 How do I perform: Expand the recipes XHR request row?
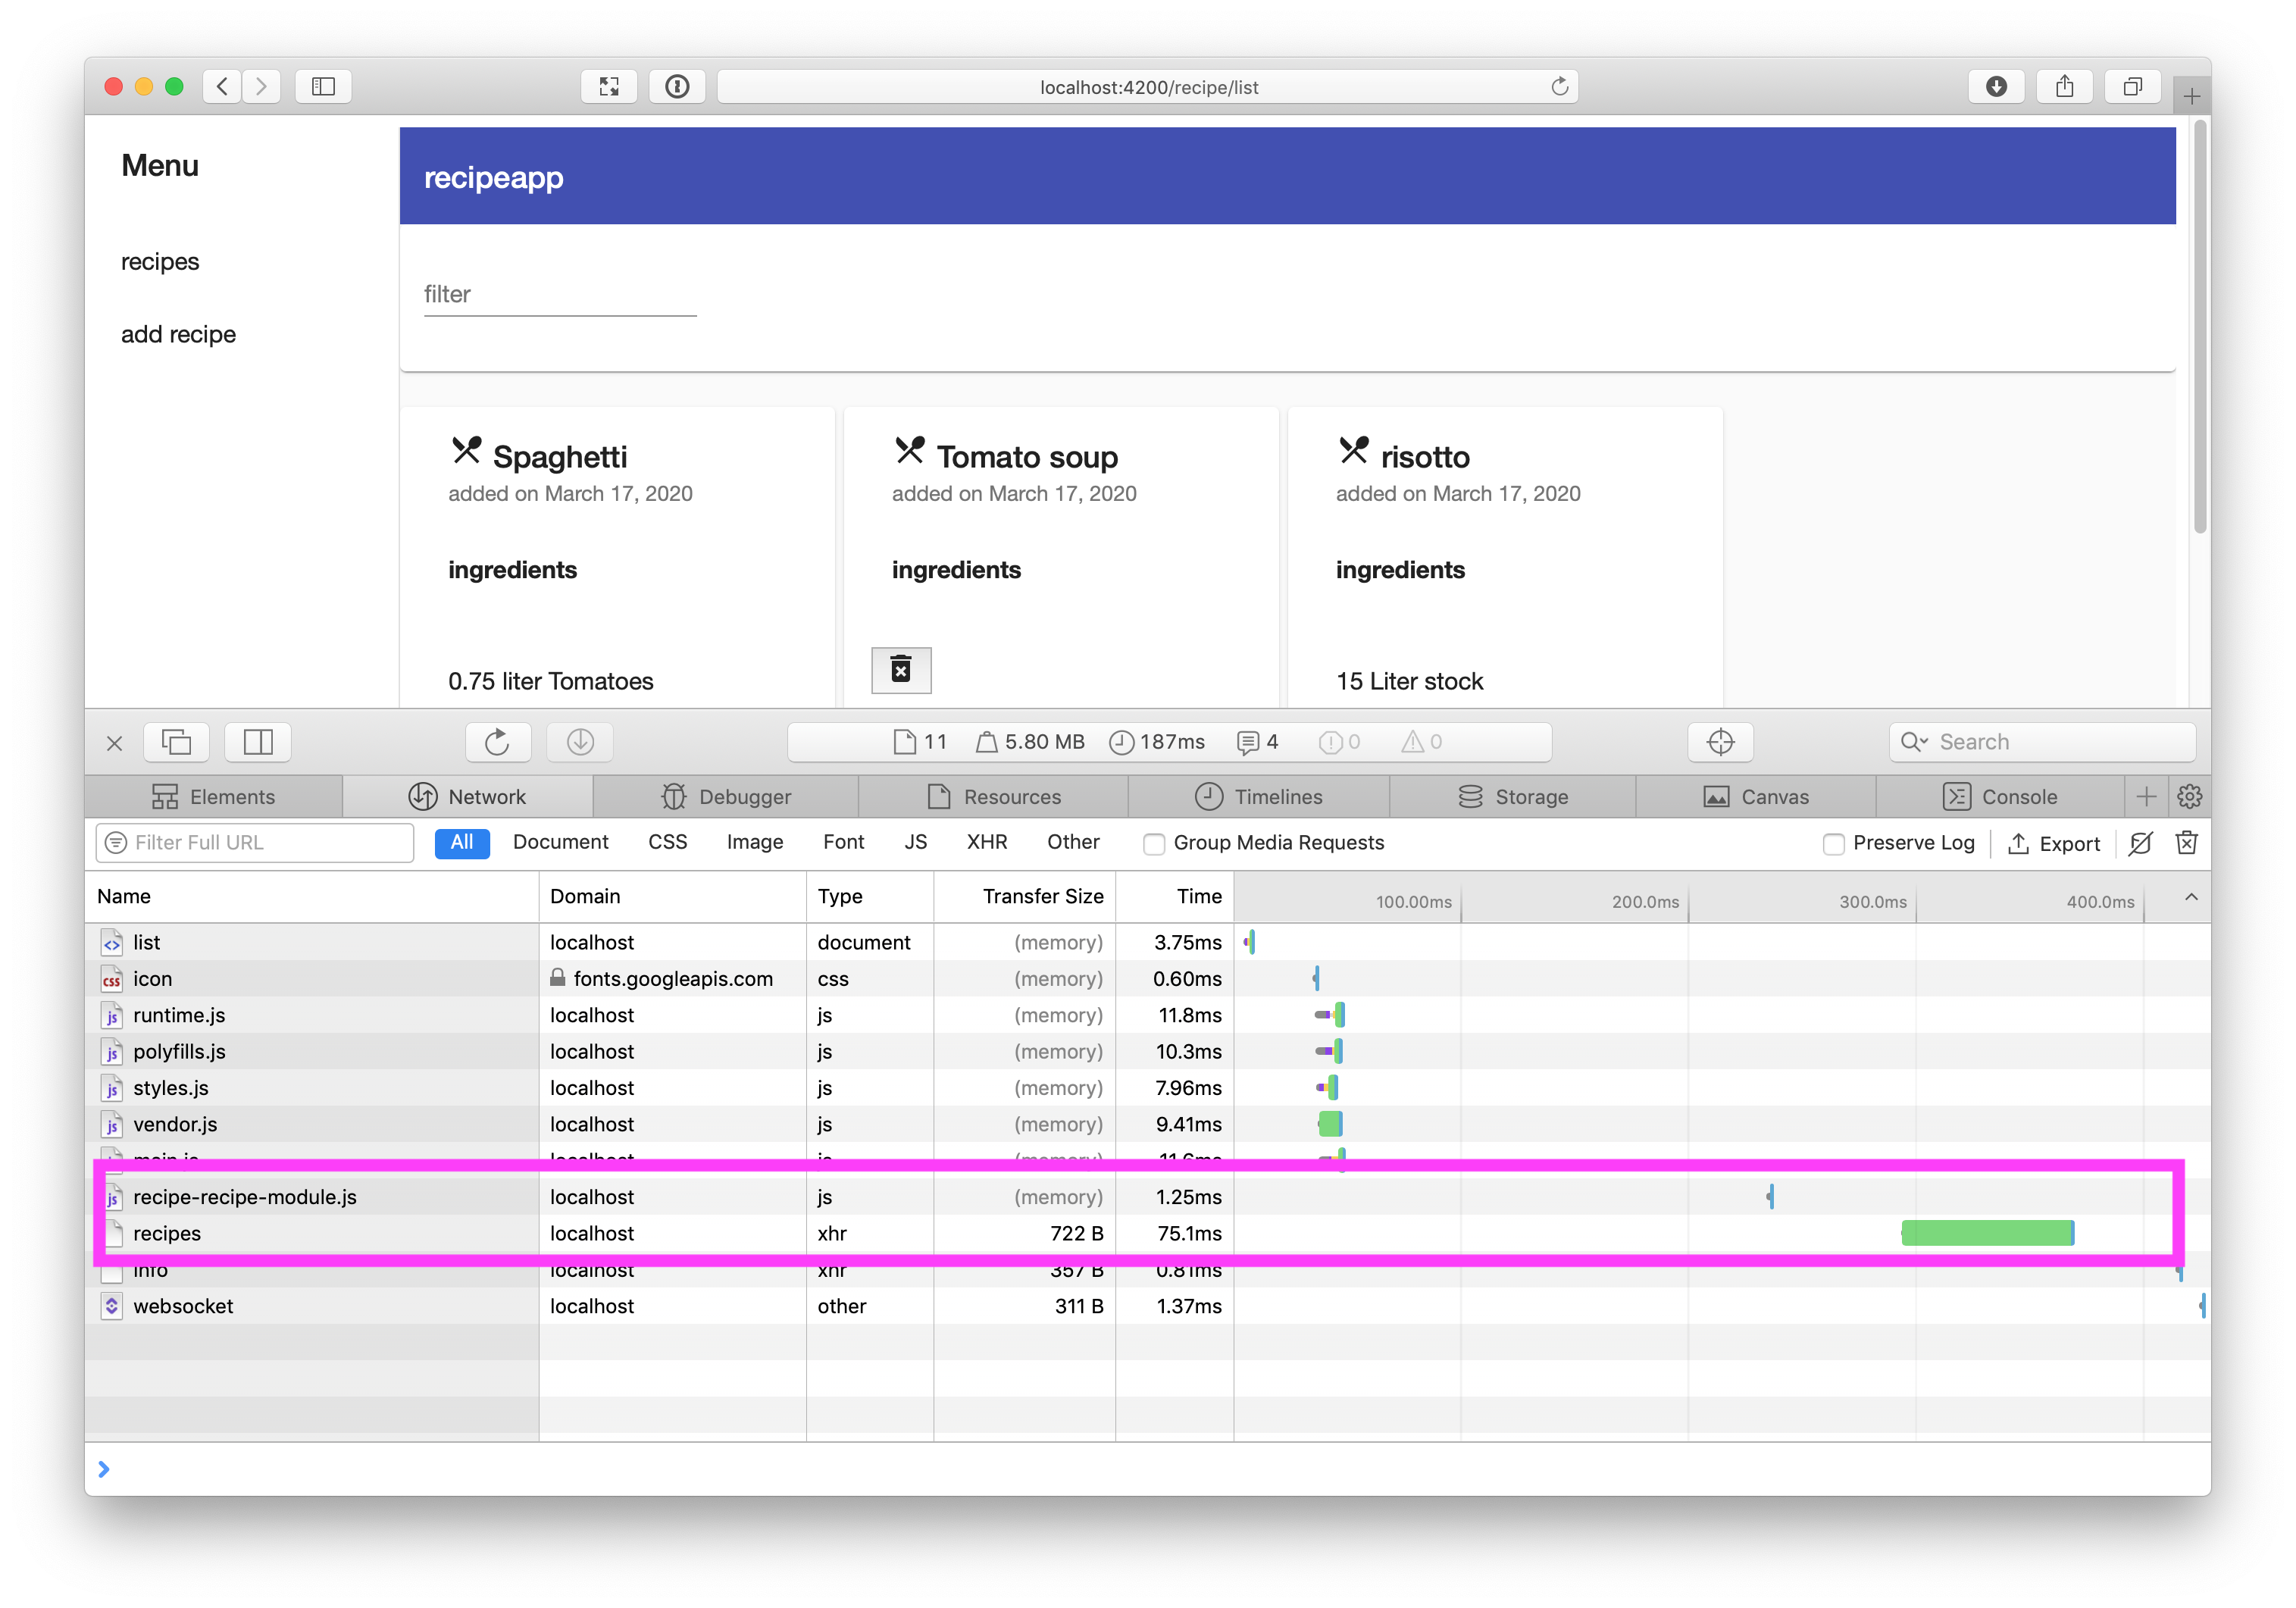pyautogui.click(x=166, y=1233)
